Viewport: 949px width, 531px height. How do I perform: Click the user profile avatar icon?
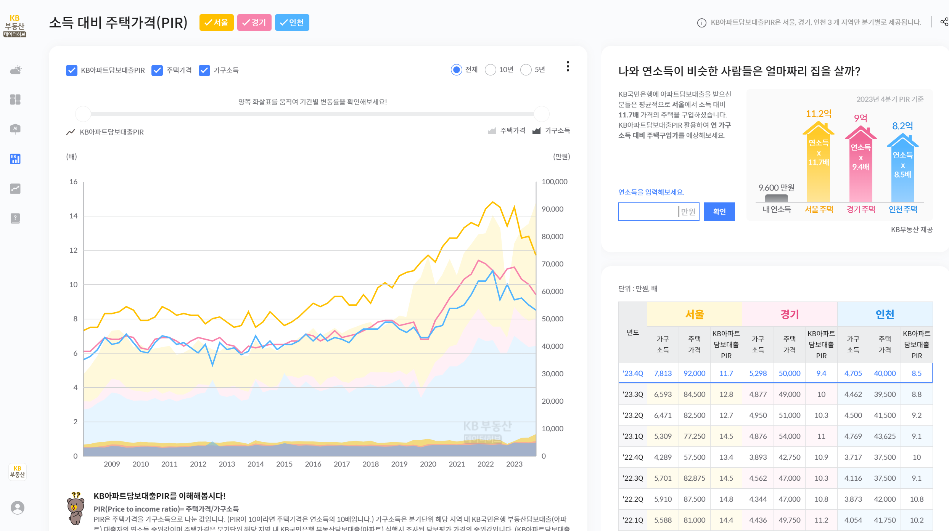[x=18, y=507]
